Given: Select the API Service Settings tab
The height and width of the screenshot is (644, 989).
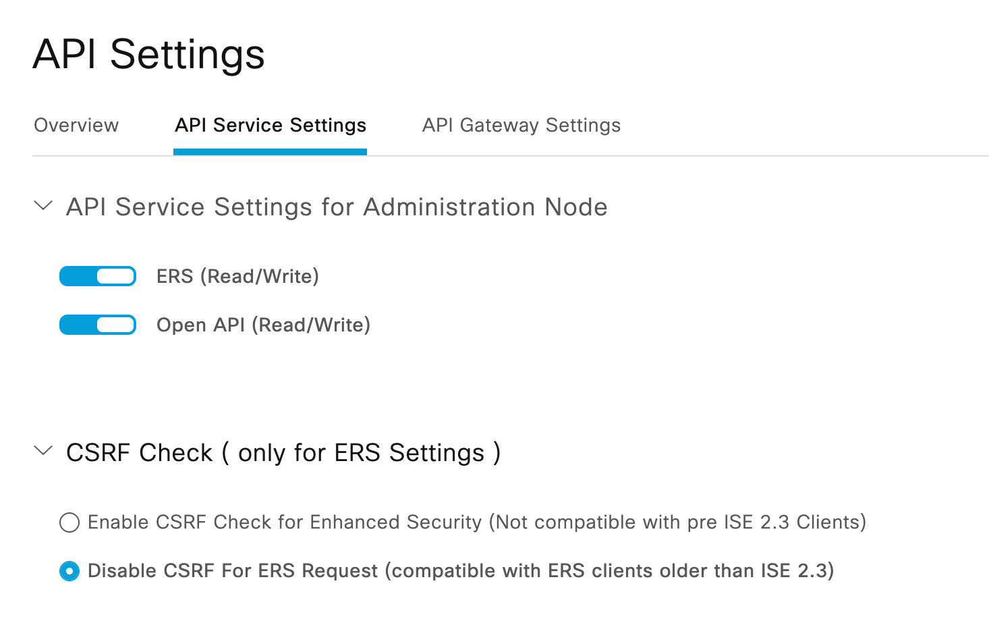Looking at the screenshot, I should tap(271, 126).
